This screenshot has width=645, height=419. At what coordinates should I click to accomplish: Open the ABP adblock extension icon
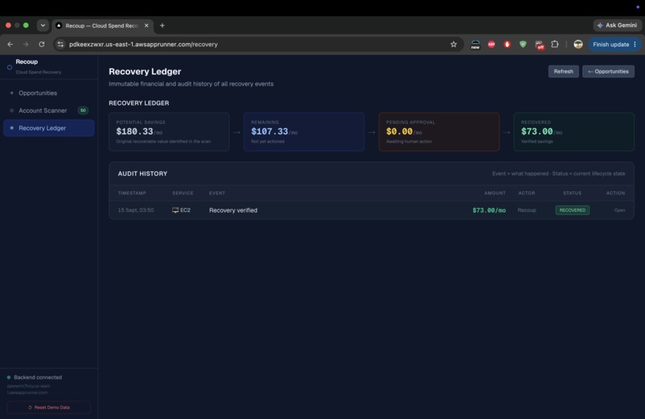[491, 45]
